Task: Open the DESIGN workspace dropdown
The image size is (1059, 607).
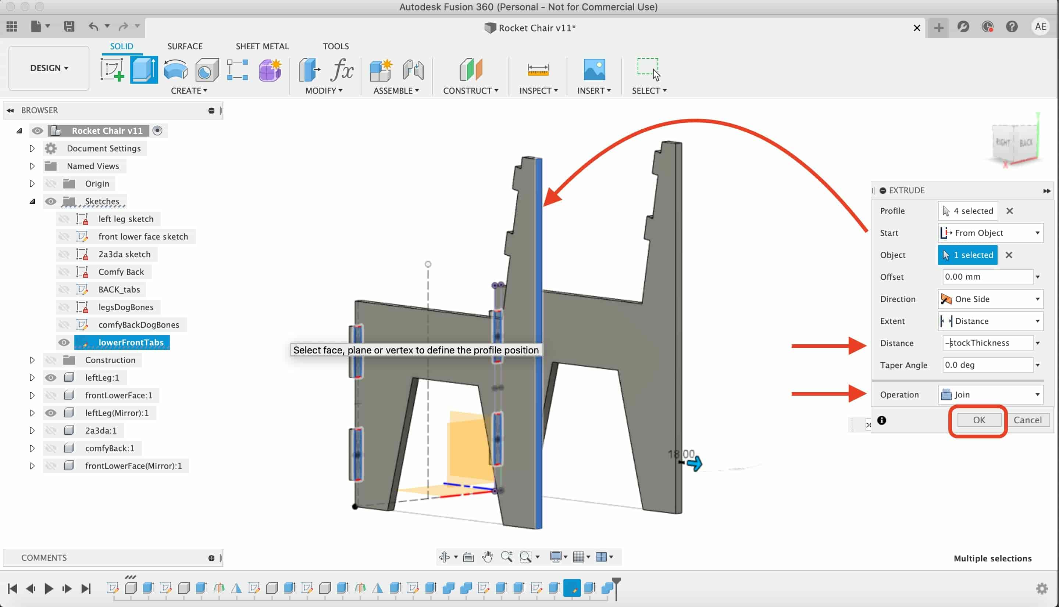Action: pos(49,68)
